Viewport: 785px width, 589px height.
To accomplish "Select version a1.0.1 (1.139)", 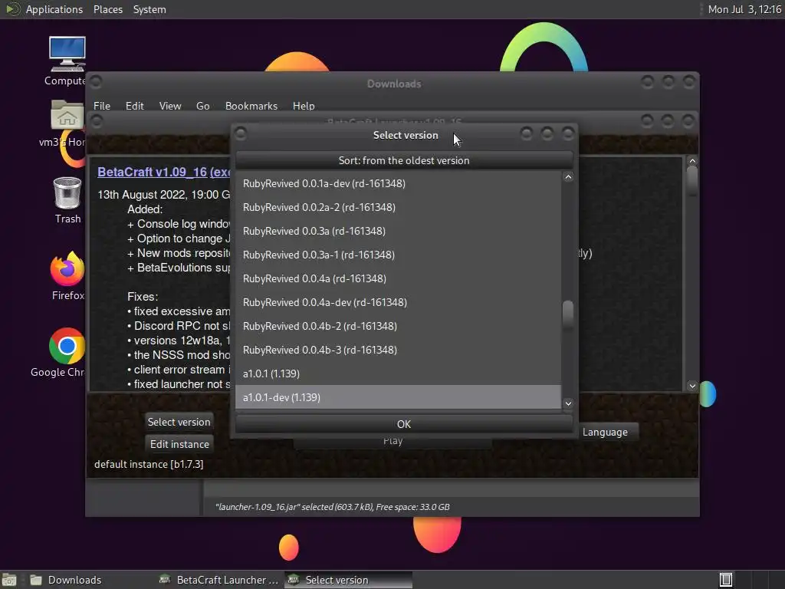I will tap(399, 373).
